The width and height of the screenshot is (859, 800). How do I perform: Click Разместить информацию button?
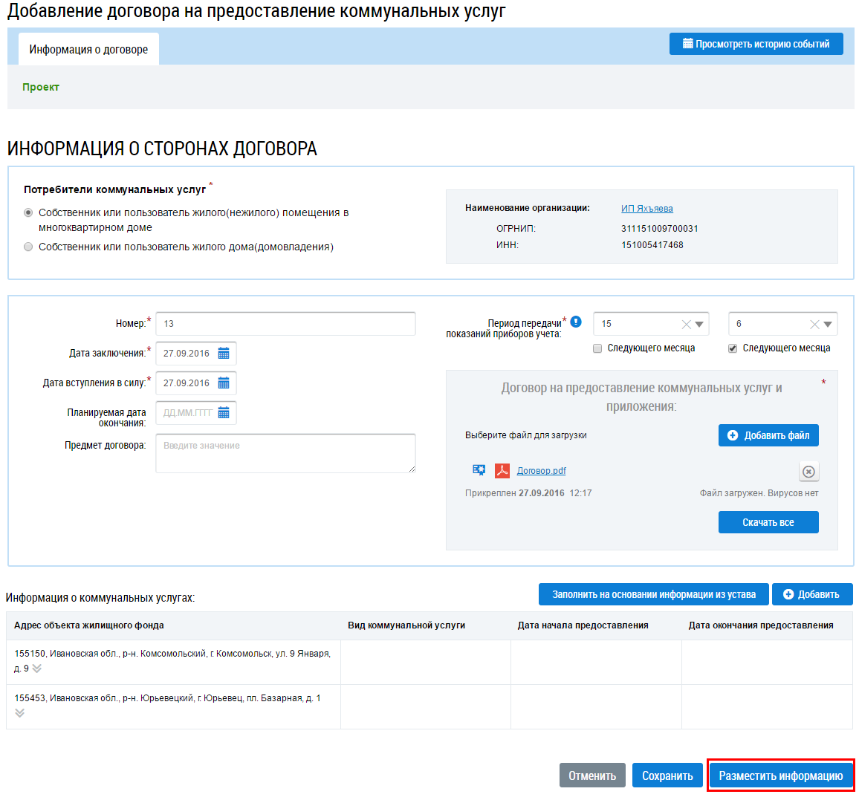[x=780, y=775]
